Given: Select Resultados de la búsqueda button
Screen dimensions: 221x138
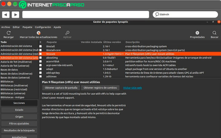Looking at the screenshot, I should tap(19, 130).
